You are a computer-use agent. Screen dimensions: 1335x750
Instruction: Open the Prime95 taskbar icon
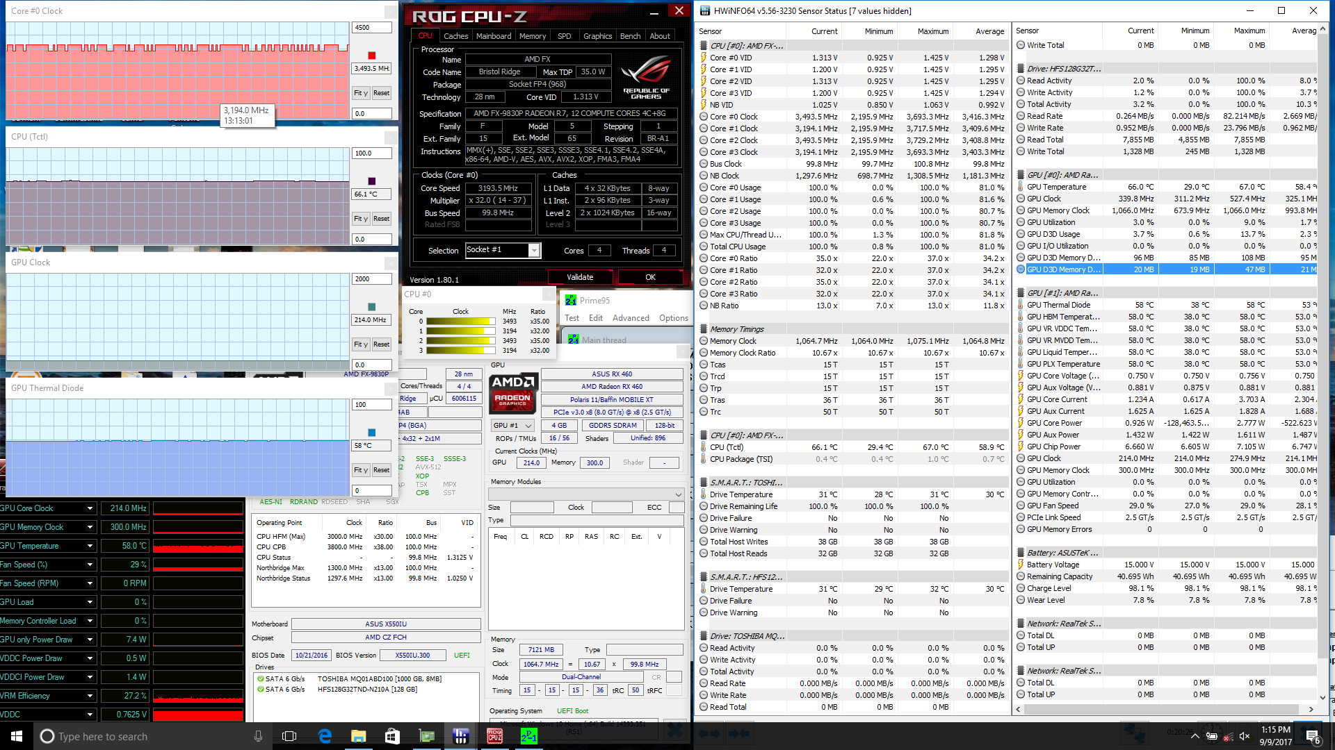coord(528,736)
